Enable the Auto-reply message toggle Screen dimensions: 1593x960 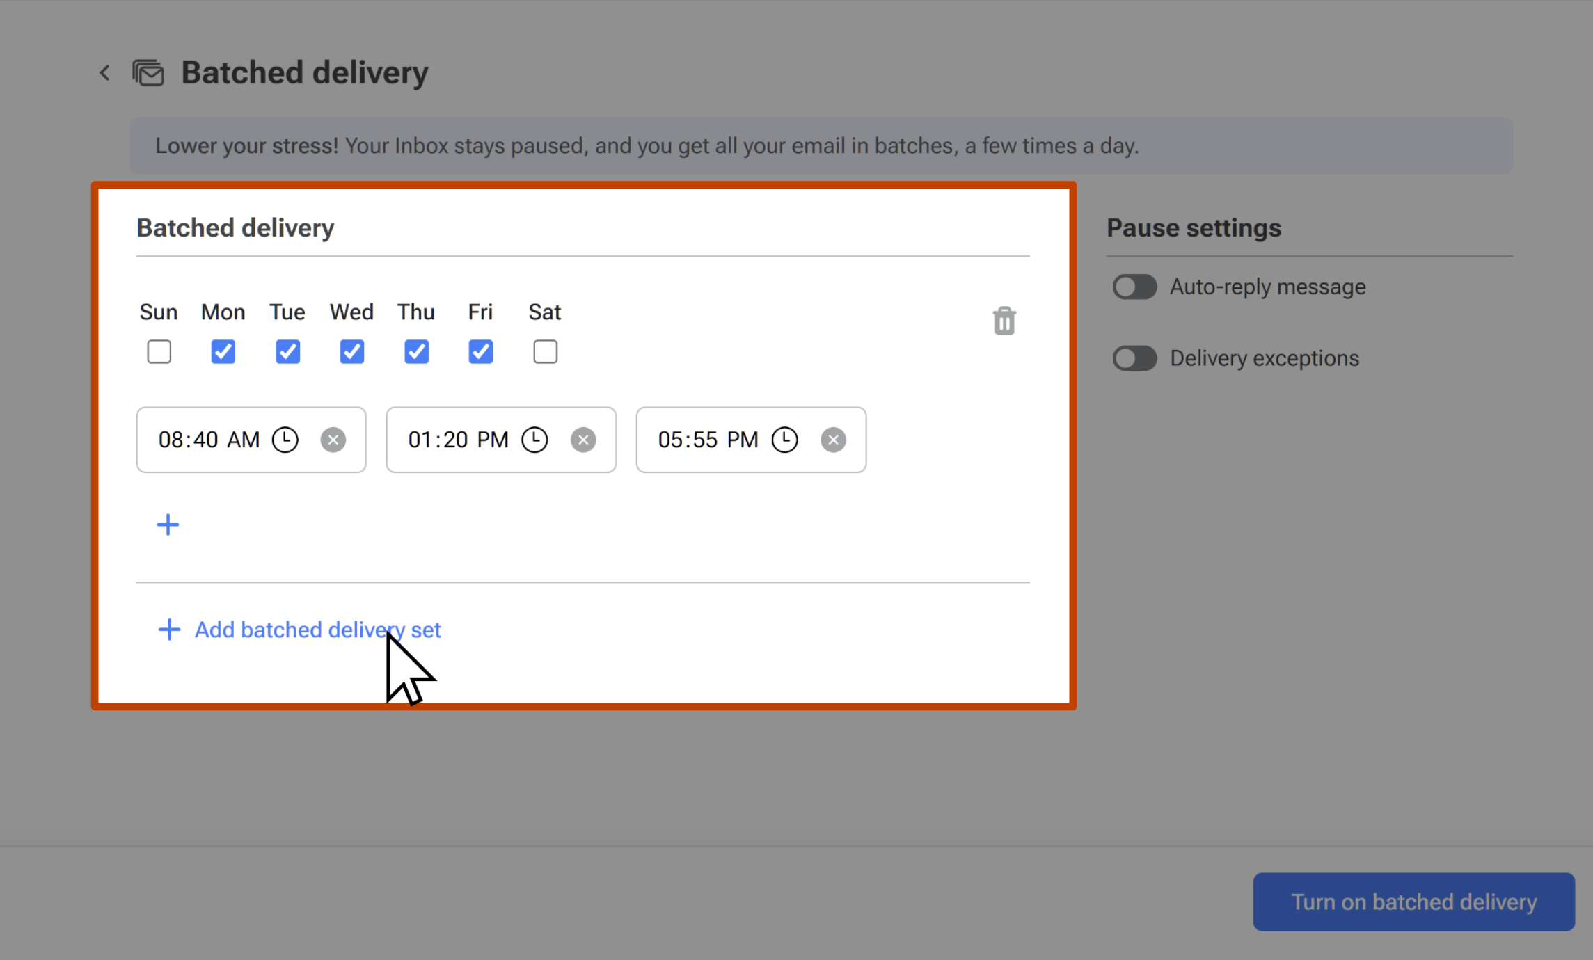pos(1134,287)
